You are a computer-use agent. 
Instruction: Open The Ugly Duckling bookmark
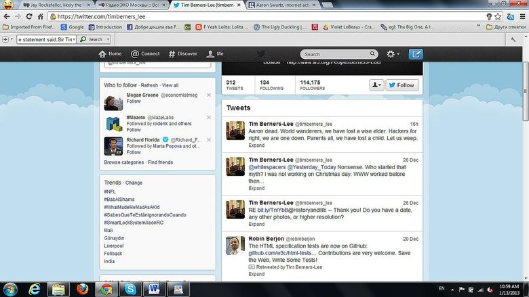[x=279, y=27]
